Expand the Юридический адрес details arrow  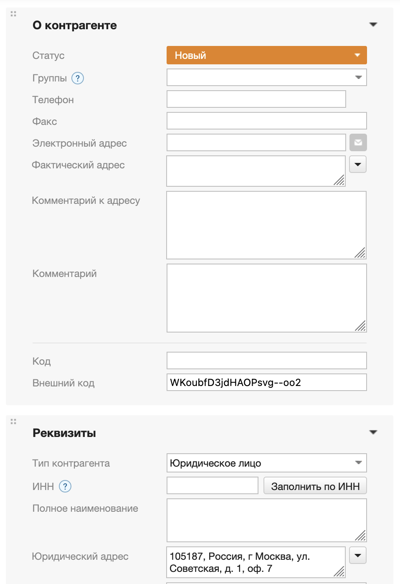pos(358,556)
